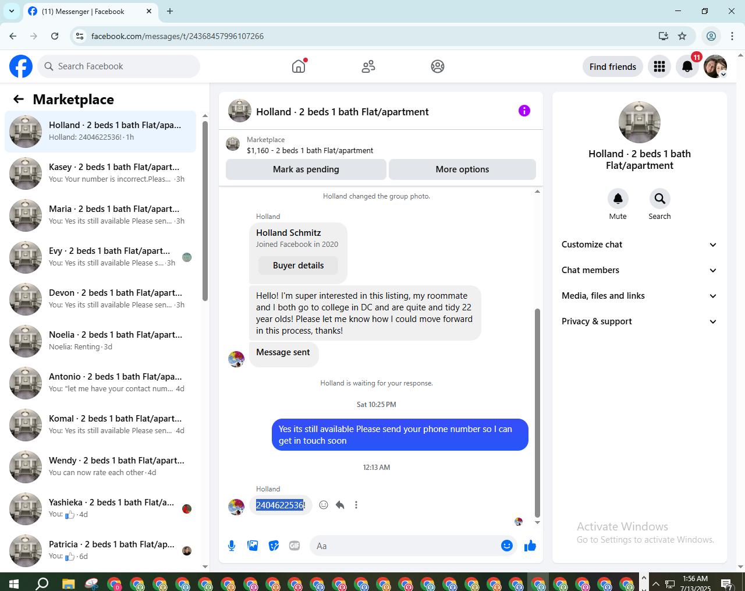Select the Holland conversation in list

101,132
